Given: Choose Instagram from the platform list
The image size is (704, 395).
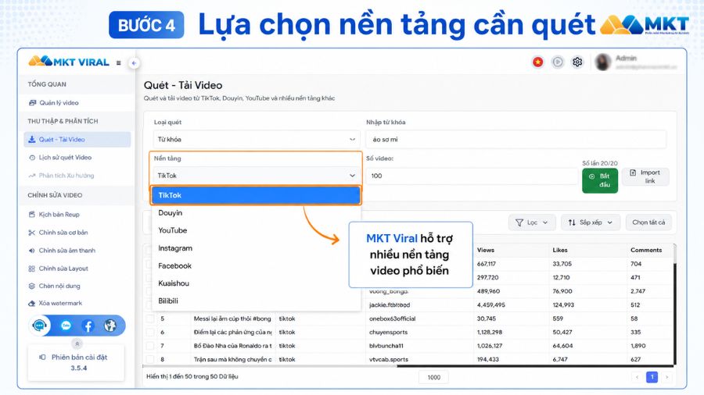Looking at the screenshot, I should pyautogui.click(x=256, y=248).
